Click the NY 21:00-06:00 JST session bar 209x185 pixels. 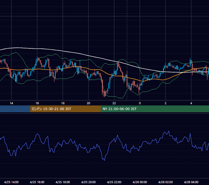[x=155, y=109]
